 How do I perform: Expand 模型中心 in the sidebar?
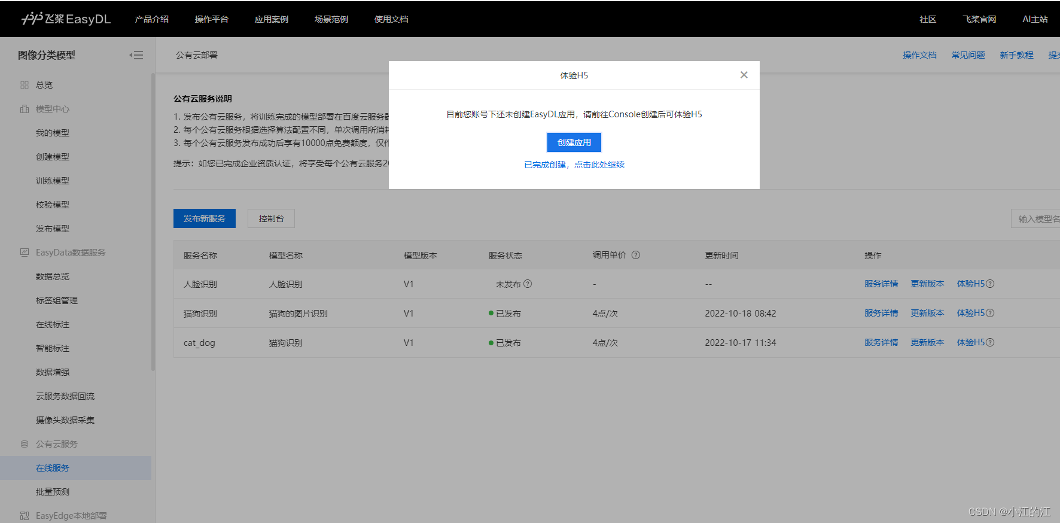pos(53,109)
